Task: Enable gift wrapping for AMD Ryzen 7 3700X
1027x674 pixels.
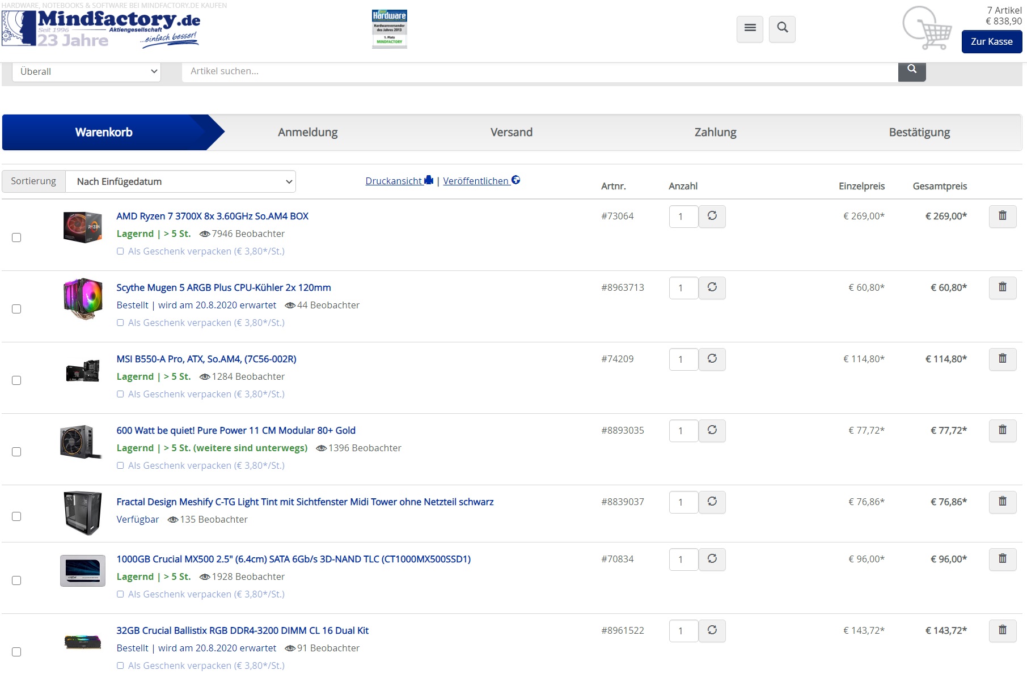Action: (120, 251)
